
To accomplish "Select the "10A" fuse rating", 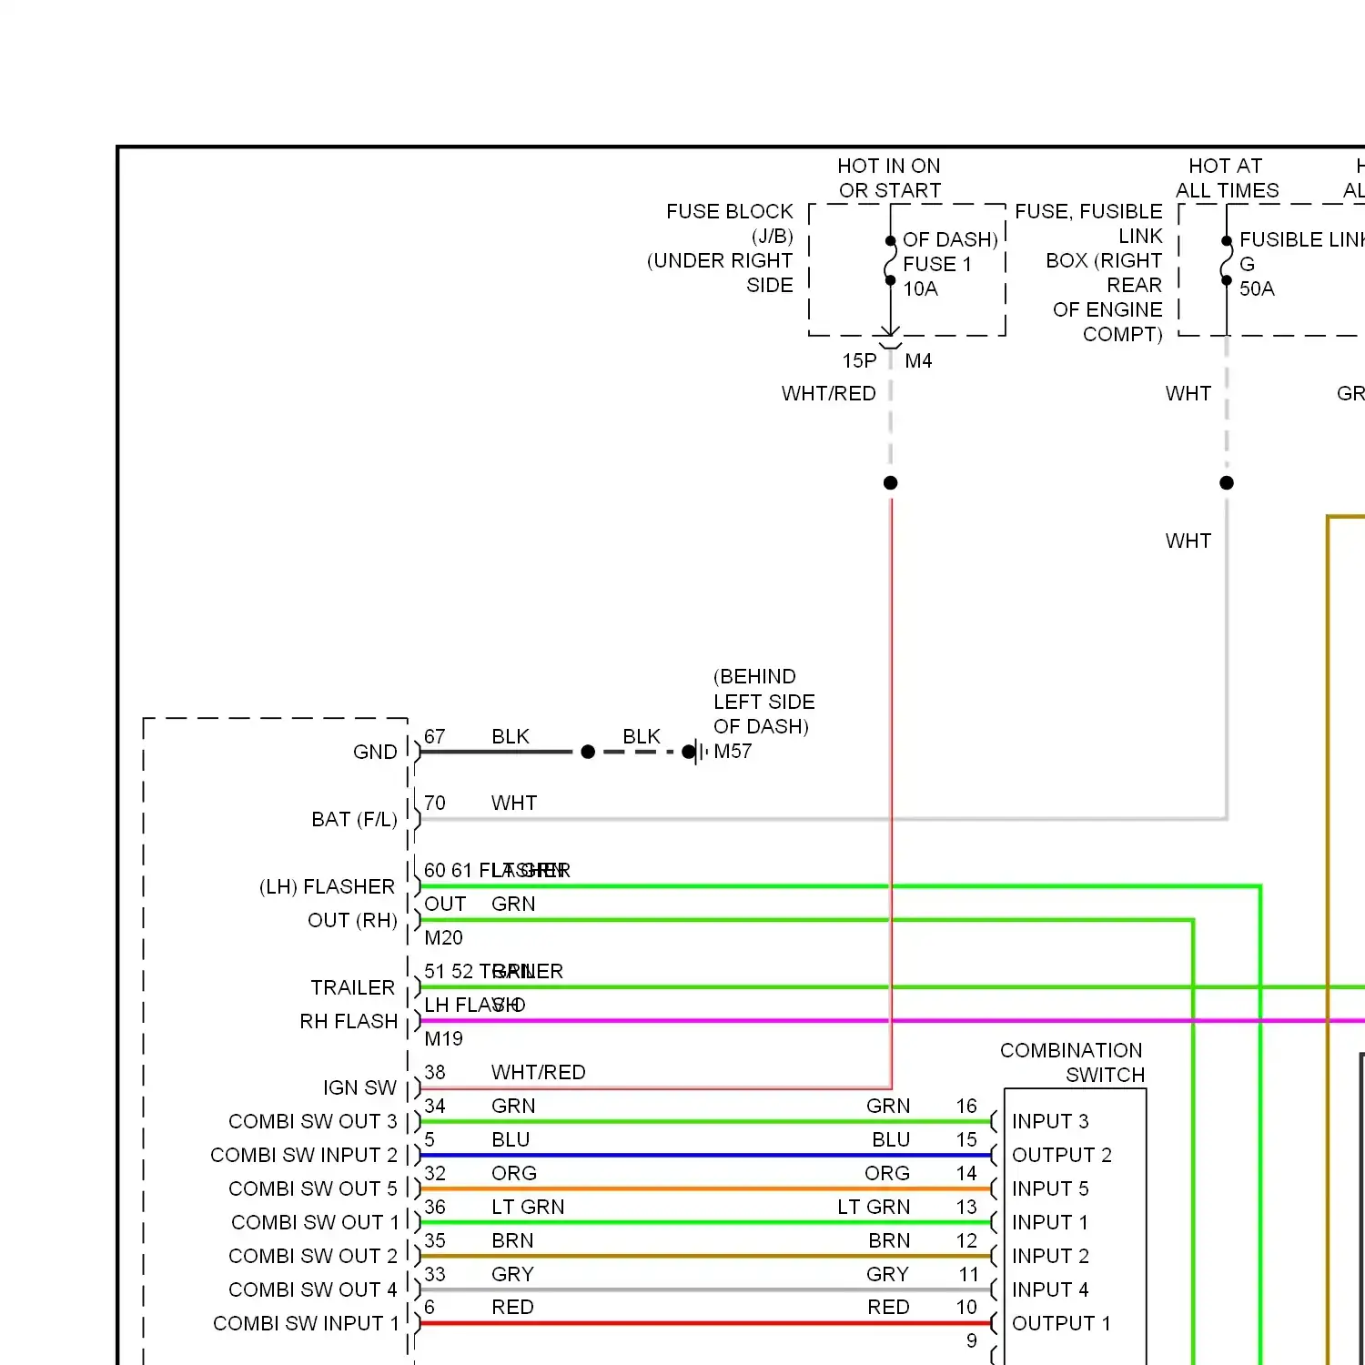I will [920, 288].
